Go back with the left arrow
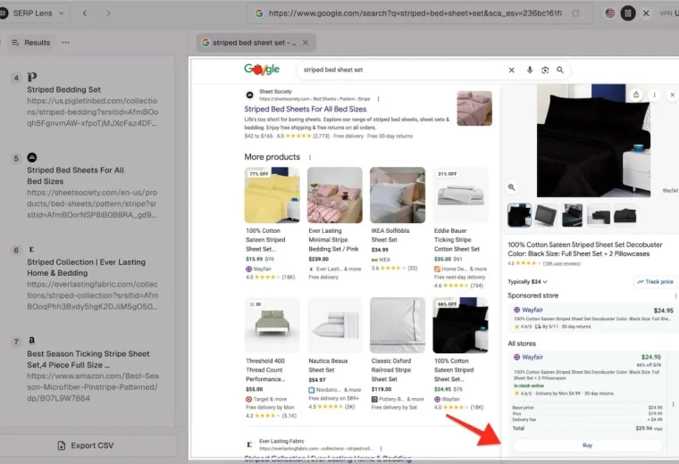 click(85, 13)
